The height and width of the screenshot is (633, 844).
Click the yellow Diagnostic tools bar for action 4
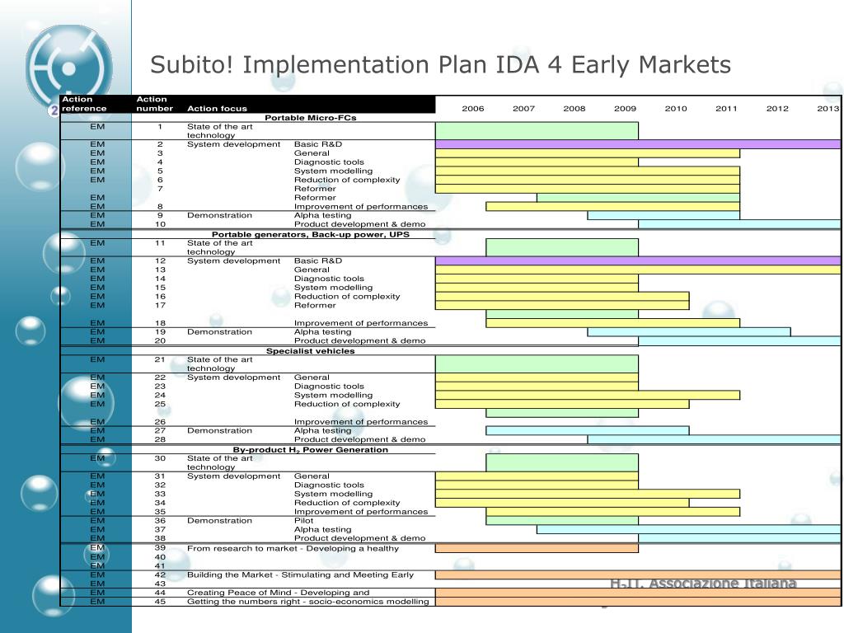point(537,162)
